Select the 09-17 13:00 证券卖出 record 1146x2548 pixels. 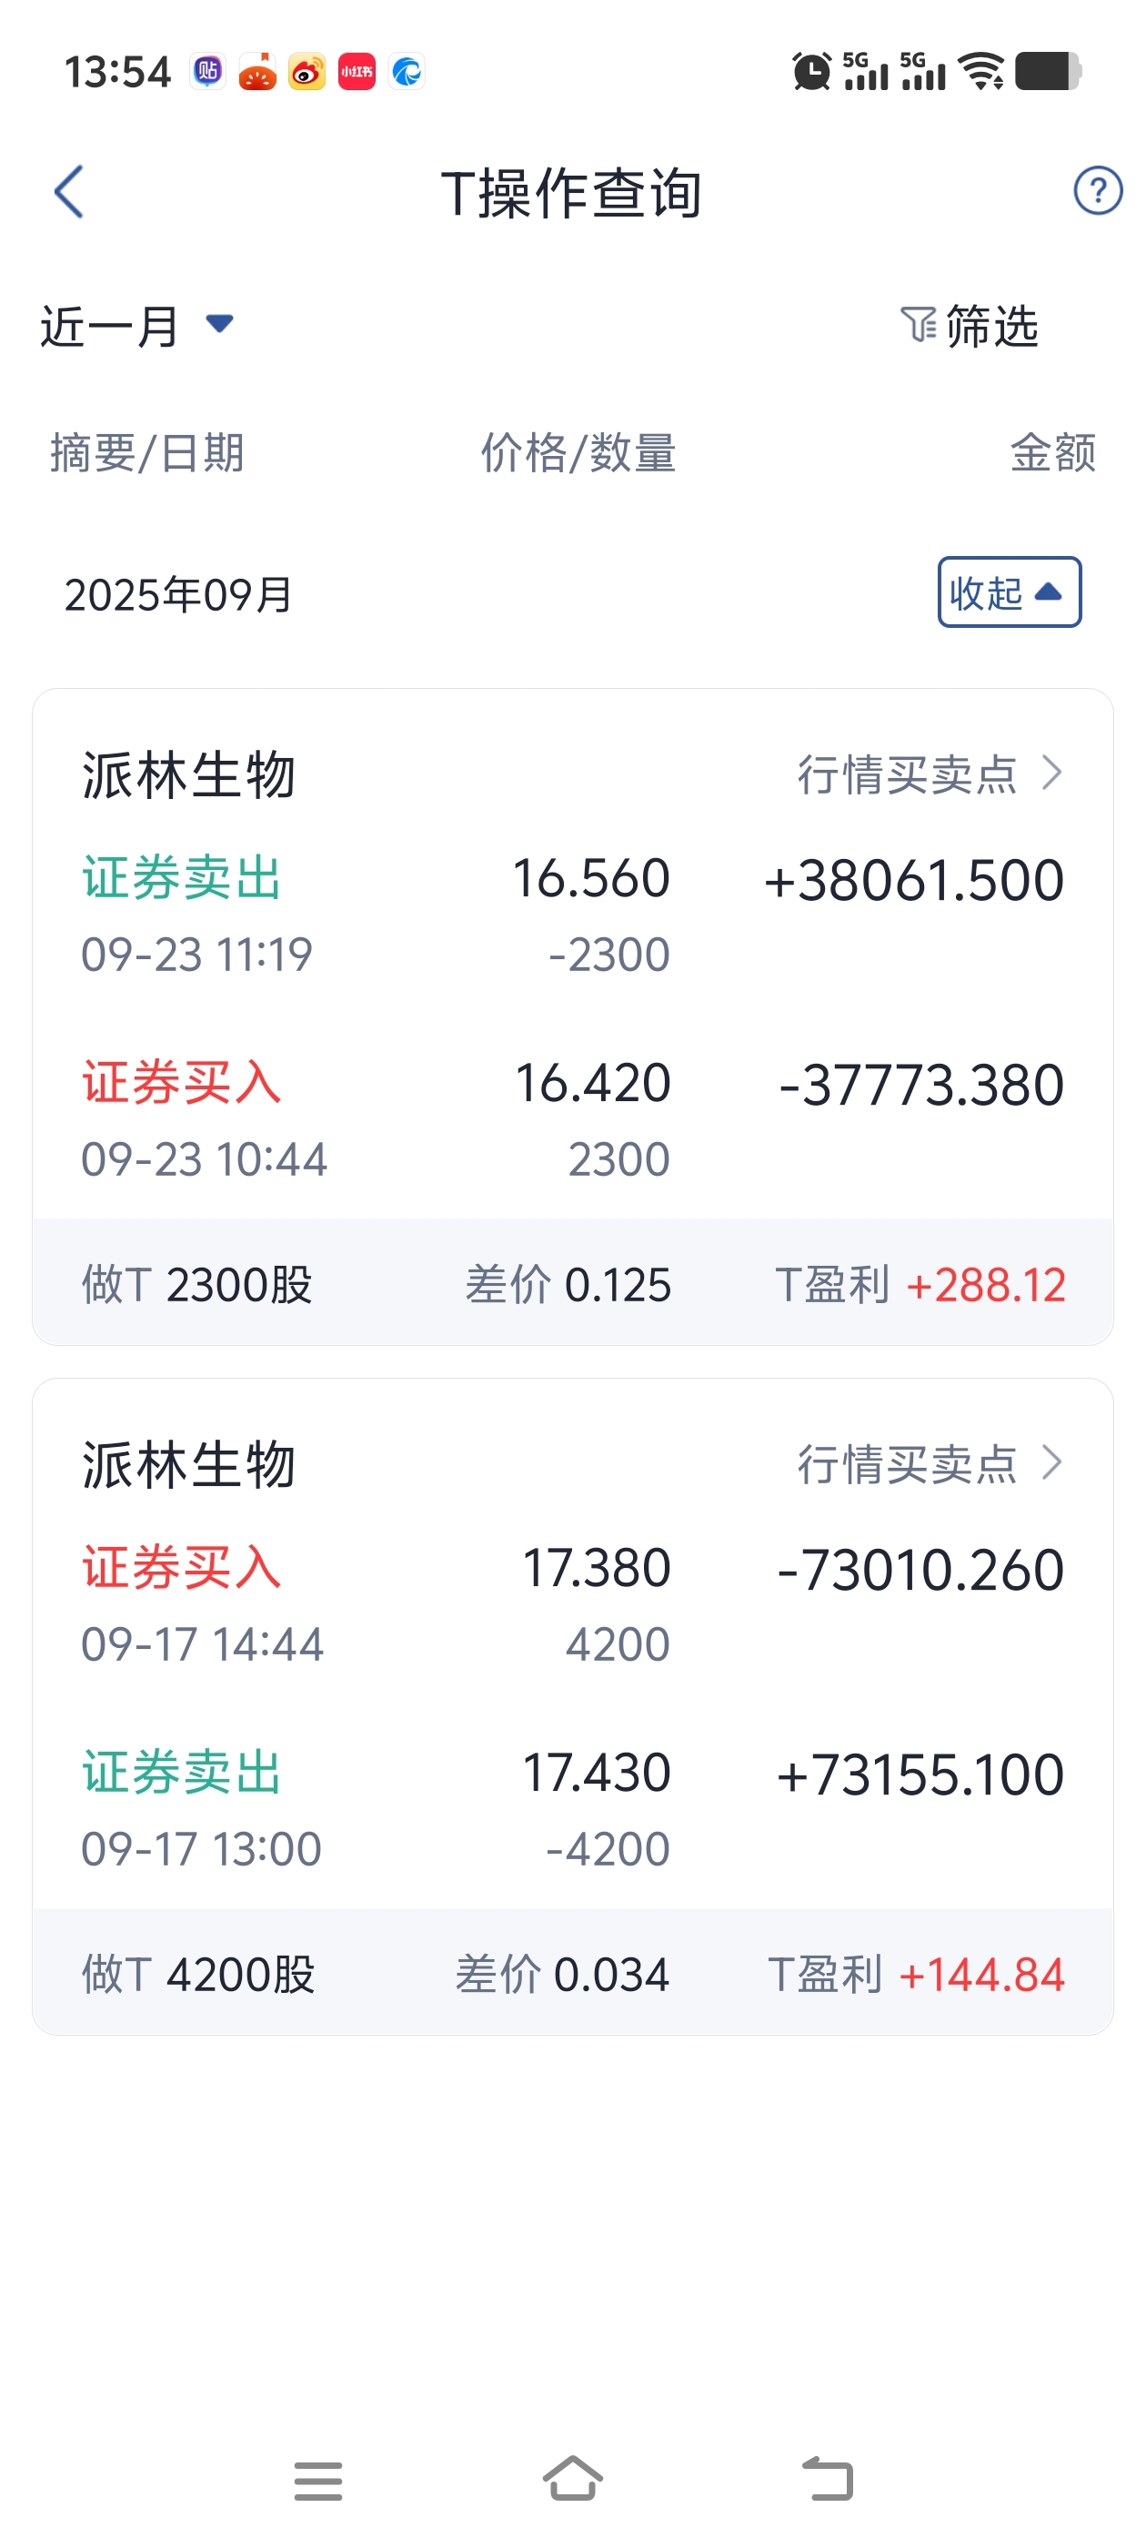572,1809
